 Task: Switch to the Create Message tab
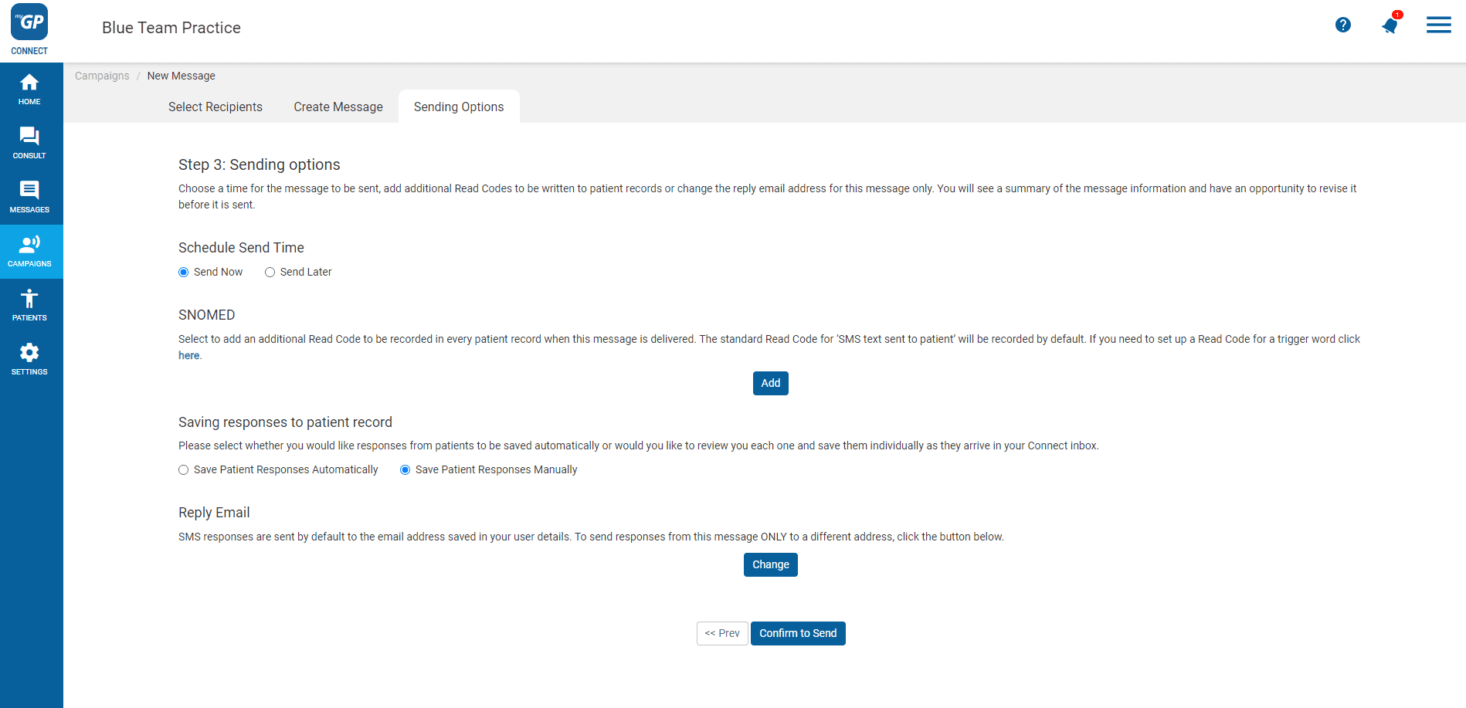click(338, 107)
